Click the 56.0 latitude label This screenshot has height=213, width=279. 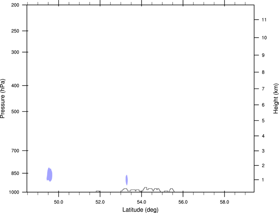[183, 202]
